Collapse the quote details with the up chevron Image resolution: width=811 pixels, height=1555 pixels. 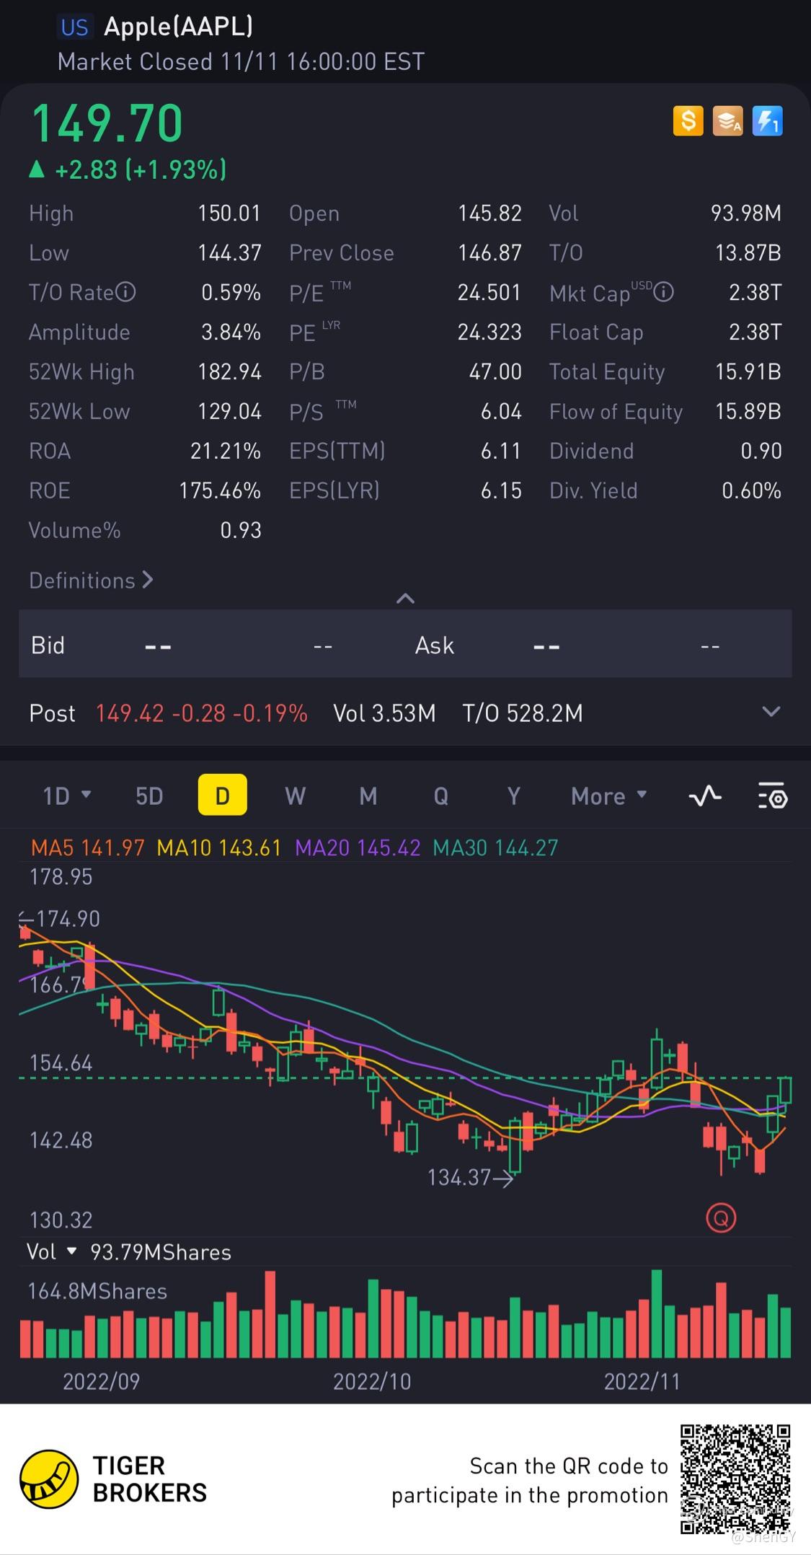tap(405, 598)
